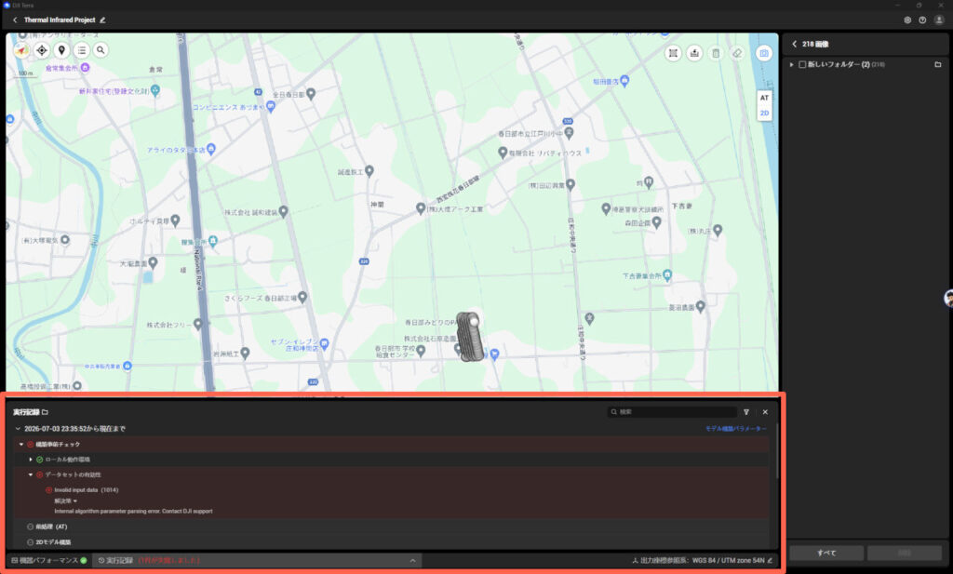Open the user account avatar
The image size is (953, 574).
939,20
